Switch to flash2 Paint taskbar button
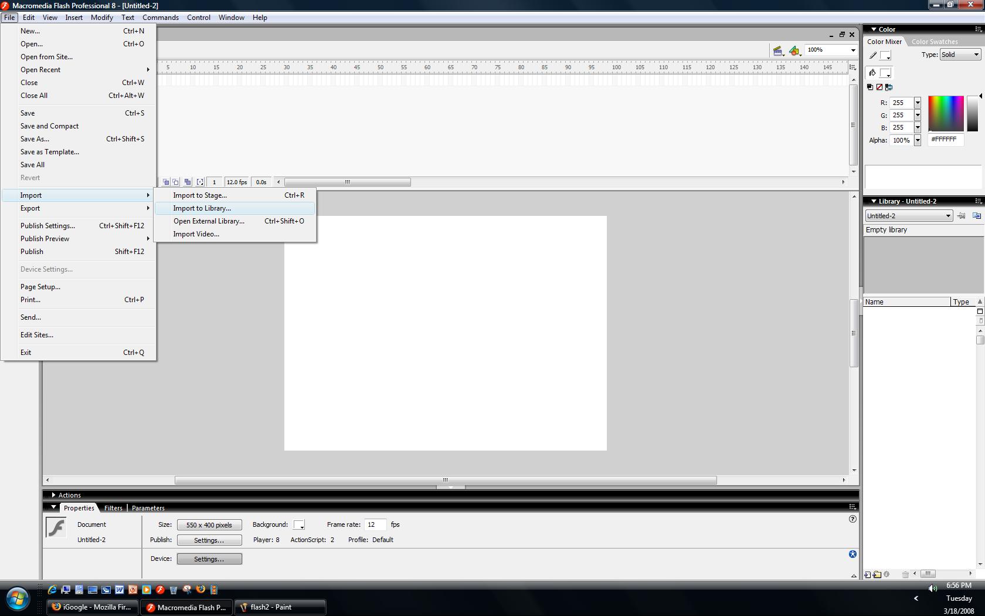This screenshot has width=985, height=616. 280,607
